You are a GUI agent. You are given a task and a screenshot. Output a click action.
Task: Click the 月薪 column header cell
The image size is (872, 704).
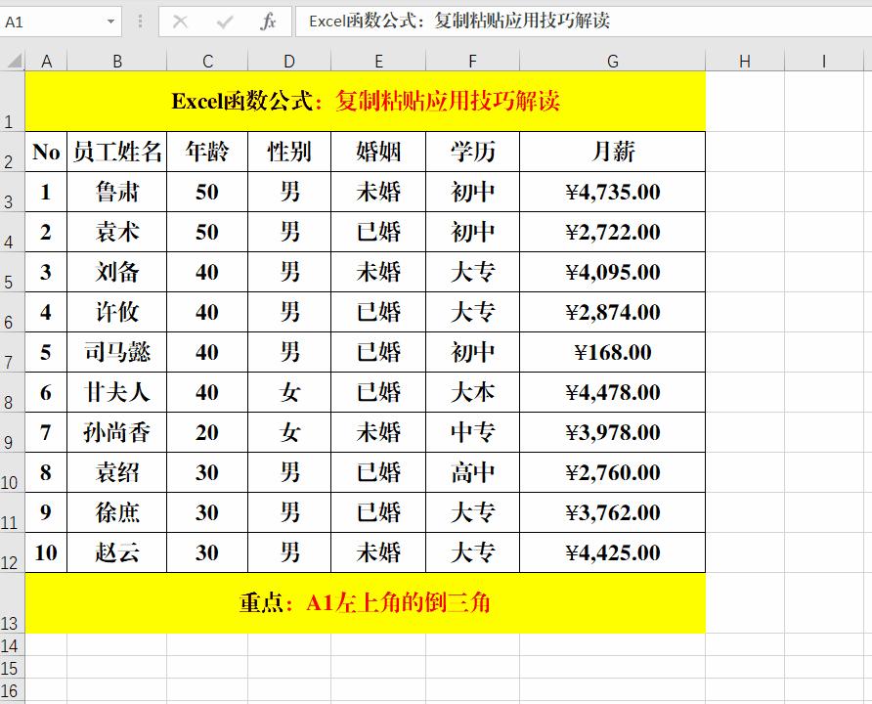pos(612,152)
